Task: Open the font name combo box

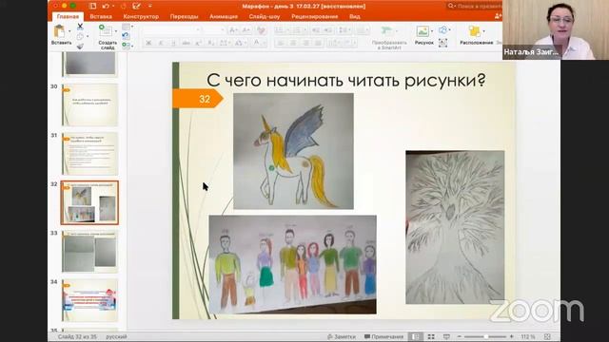Action: [x=172, y=29]
